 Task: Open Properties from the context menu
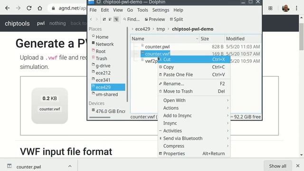pyautogui.click(x=194, y=153)
